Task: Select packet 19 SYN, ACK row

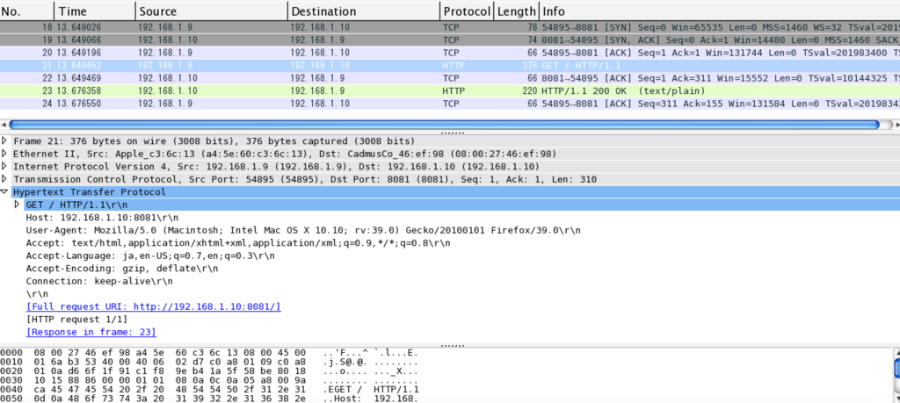Action: pyautogui.click(x=450, y=40)
